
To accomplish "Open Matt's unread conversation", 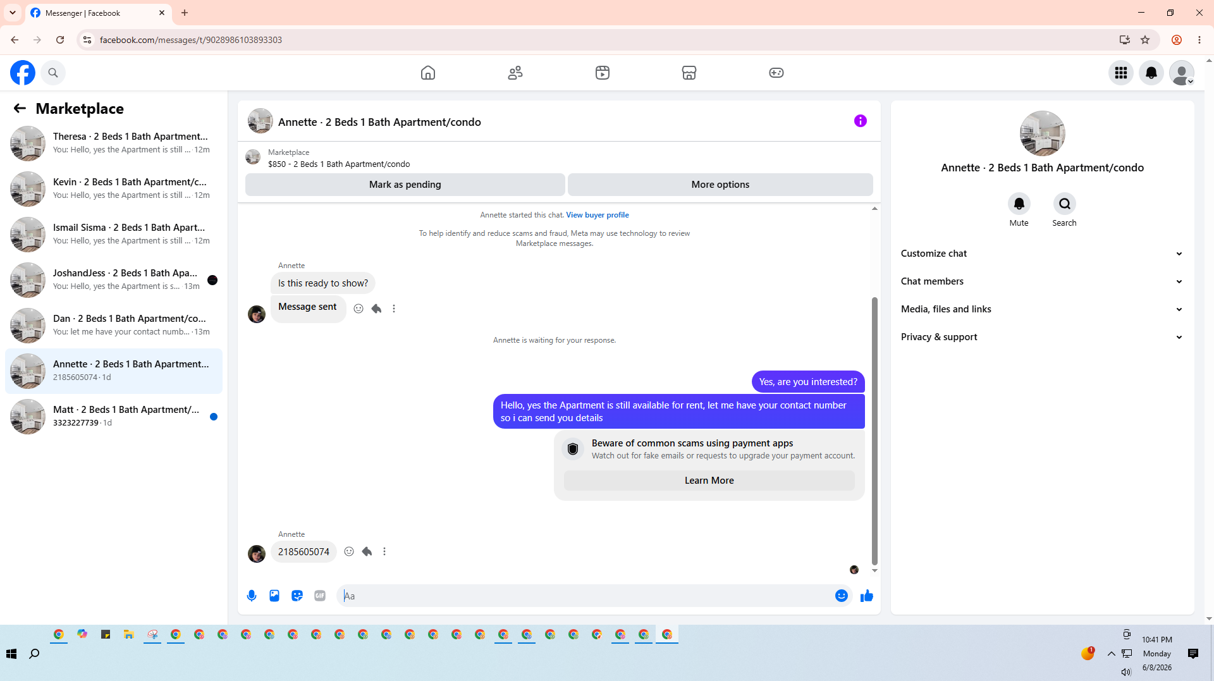I will click(114, 417).
